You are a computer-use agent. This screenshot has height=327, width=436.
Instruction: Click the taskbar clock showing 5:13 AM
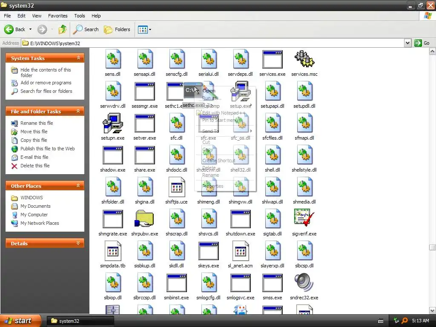click(420, 321)
